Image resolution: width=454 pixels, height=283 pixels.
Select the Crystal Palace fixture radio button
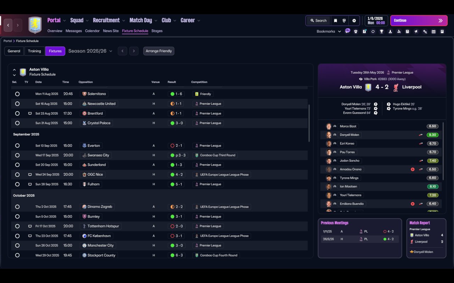point(17,123)
